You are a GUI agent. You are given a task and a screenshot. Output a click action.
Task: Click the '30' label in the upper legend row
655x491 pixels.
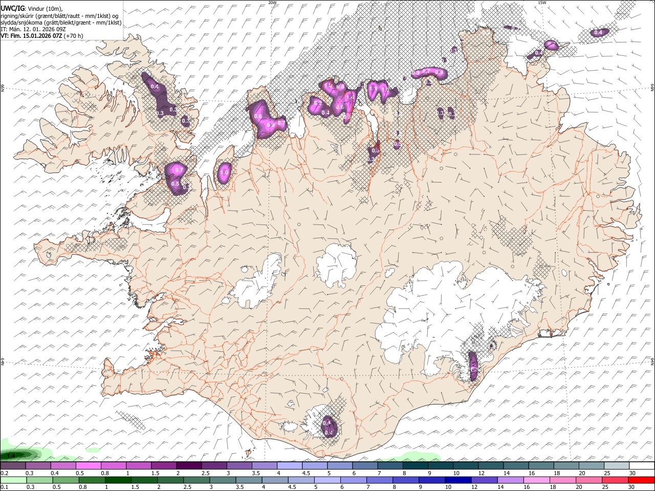coord(632,473)
